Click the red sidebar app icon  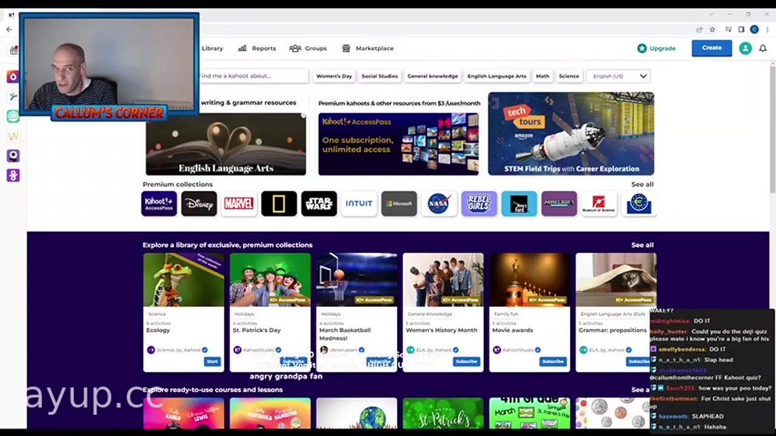pos(13,77)
